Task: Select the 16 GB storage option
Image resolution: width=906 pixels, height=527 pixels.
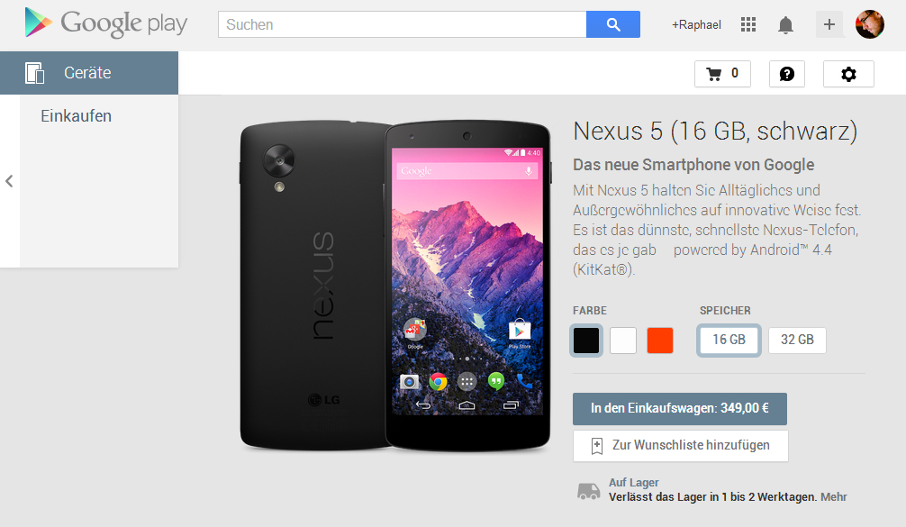Action: pos(729,340)
